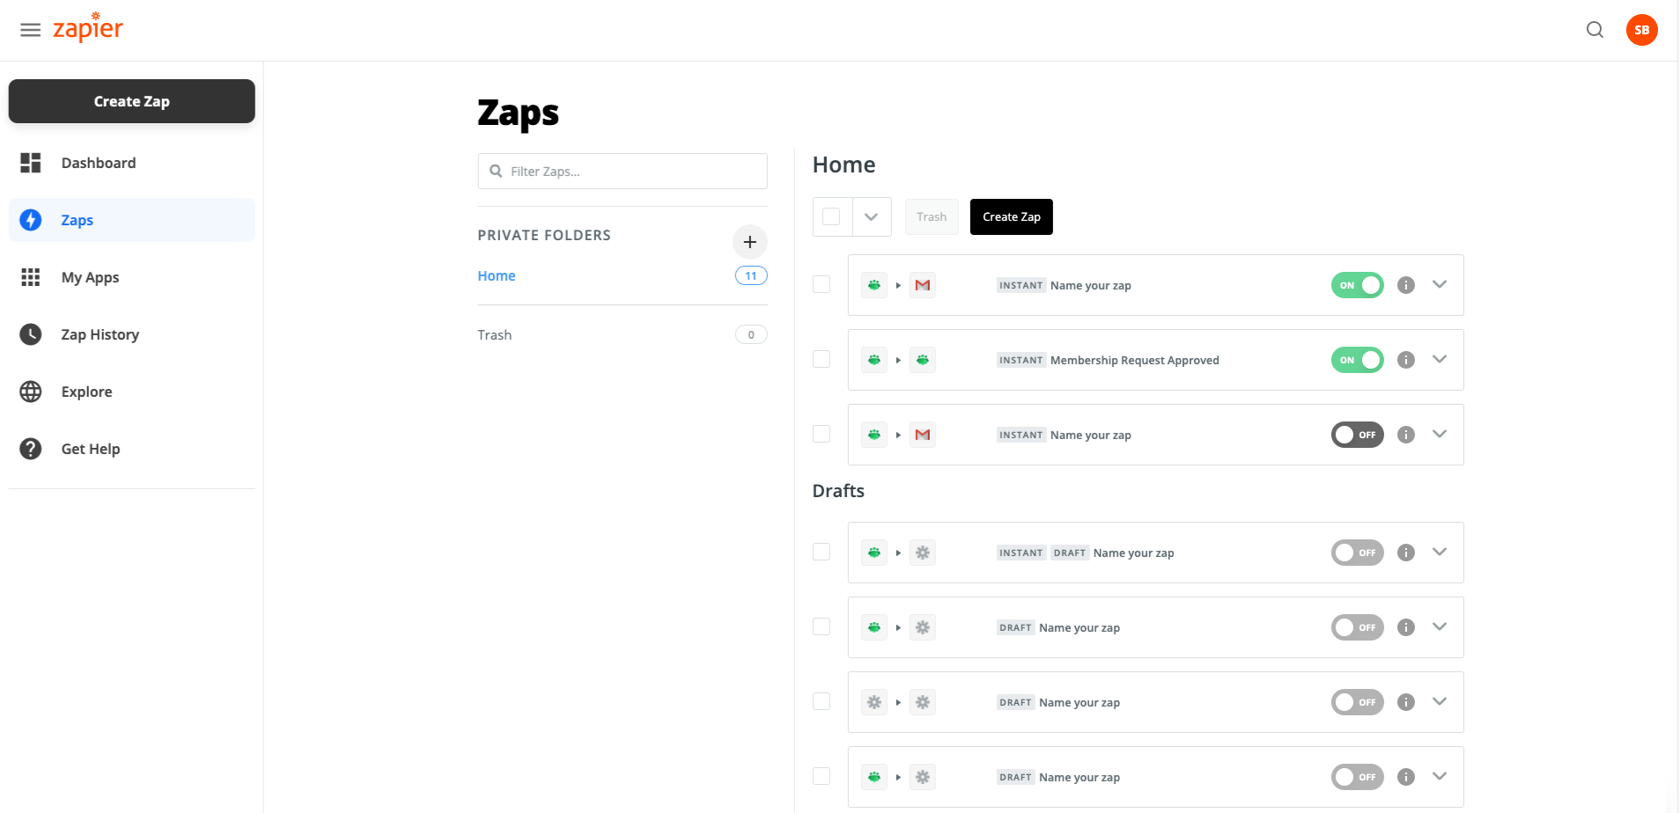The width and height of the screenshot is (1680, 813).
Task: Open the Explore section
Action: pyautogui.click(x=86, y=392)
